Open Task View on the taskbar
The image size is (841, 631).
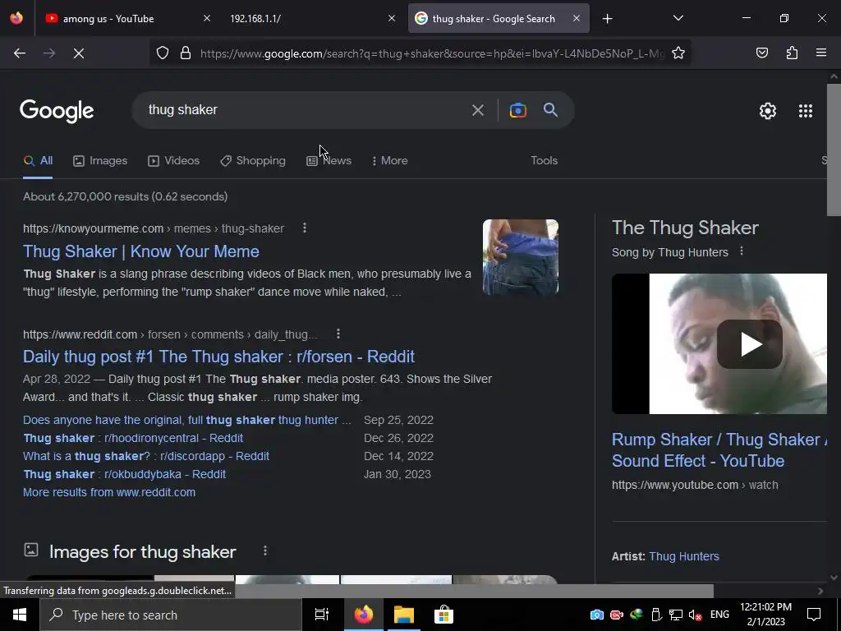[x=322, y=615]
